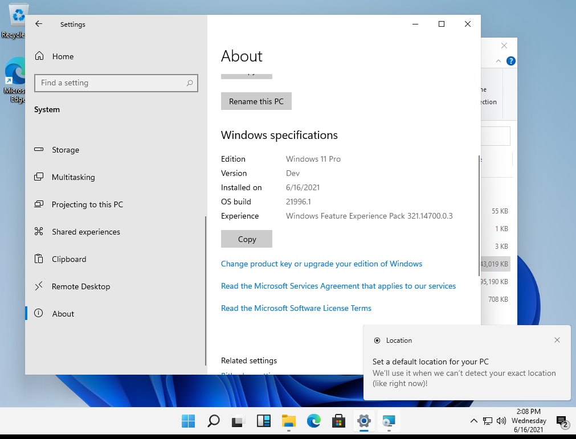Click the Windows Feature Experience Pack text
This screenshot has width=576, height=439.
coord(369,216)
